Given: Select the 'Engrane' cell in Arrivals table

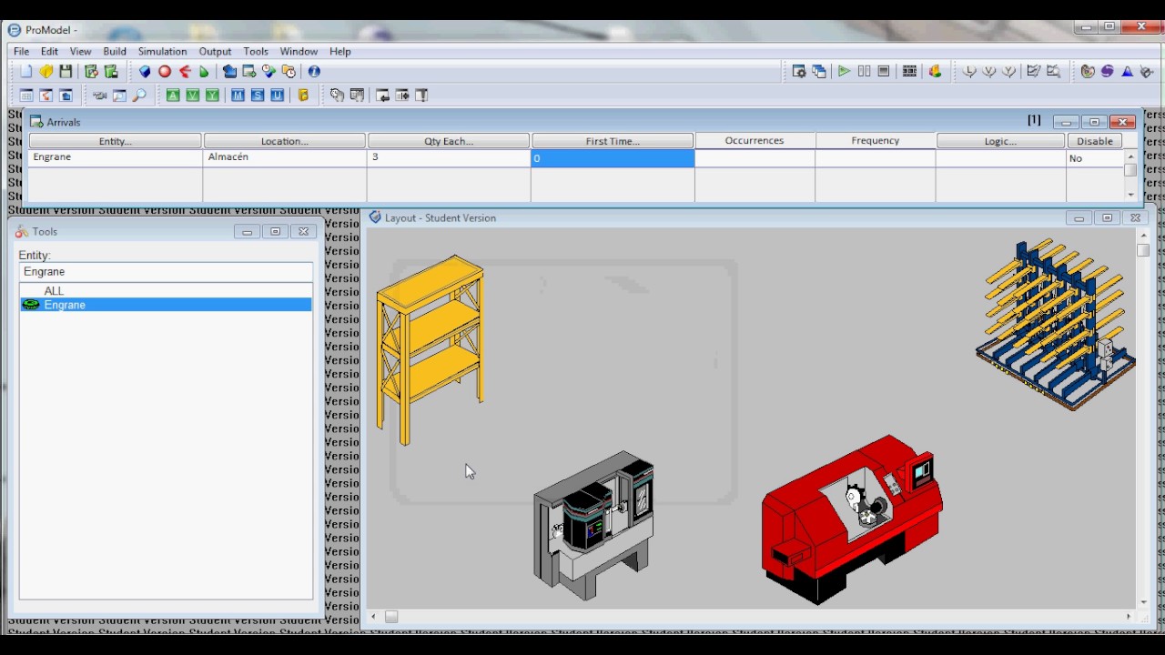Looking at the screenshot, I should [x=116, y=157].
